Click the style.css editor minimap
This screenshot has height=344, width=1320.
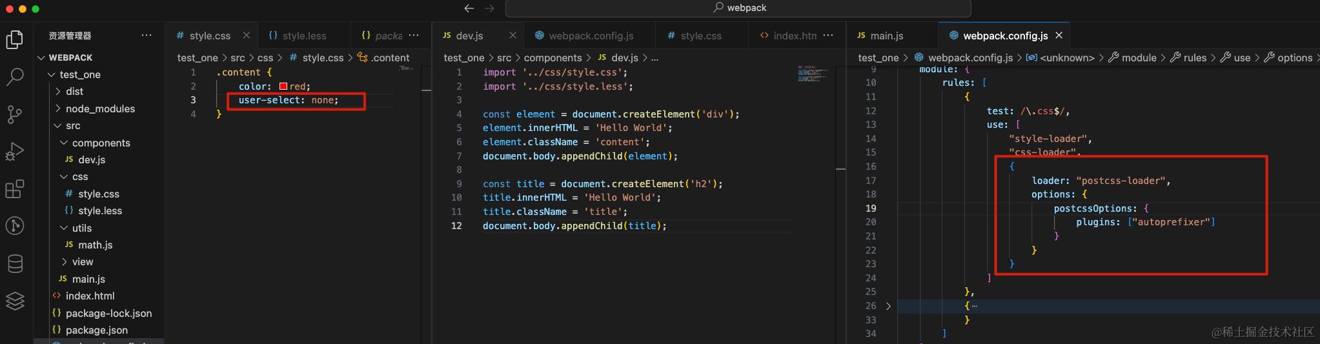pos(405,68)
